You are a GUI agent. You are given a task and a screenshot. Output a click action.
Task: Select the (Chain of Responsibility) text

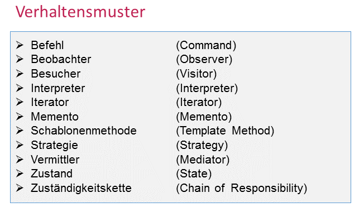click(x=242, y=188)
